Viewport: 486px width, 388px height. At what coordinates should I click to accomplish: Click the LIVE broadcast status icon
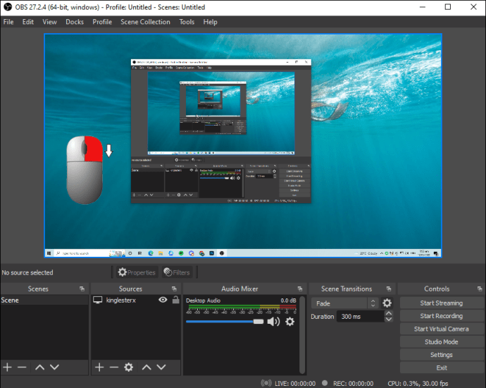point(266,383)
